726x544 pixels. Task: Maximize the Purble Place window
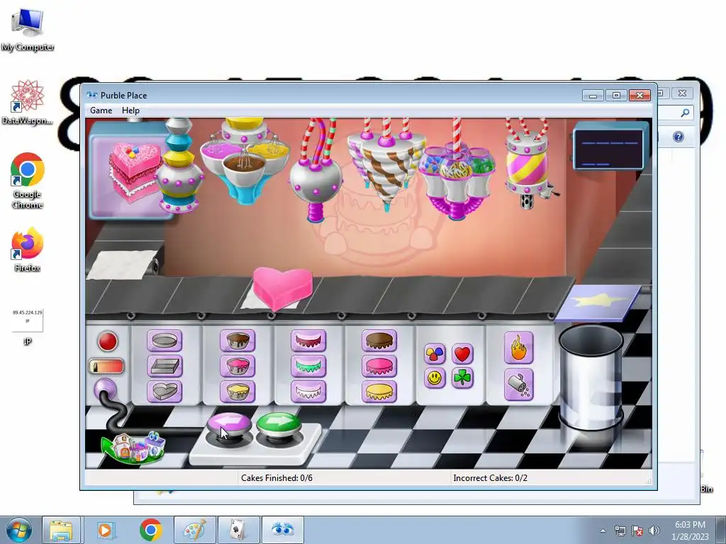(616, 96)
